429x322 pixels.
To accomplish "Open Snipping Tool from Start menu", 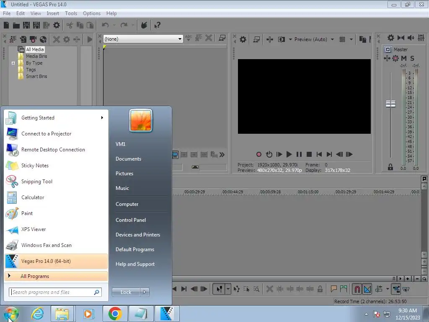I will click(56, 182).
